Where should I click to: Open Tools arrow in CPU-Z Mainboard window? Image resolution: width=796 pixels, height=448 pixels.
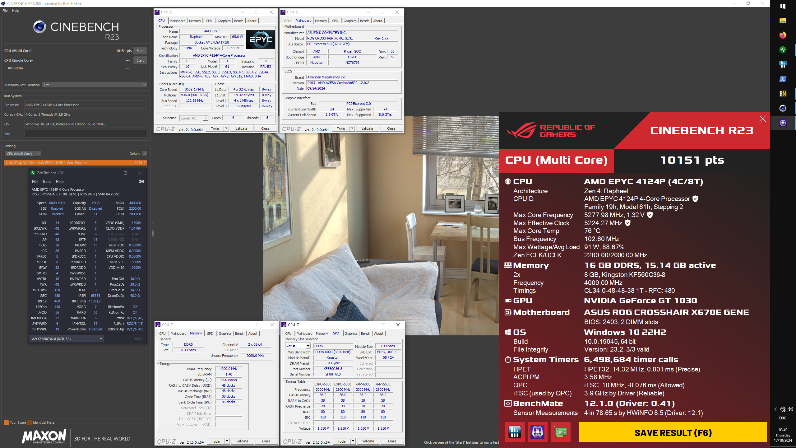pyautogui.click(x=352, y=128)
